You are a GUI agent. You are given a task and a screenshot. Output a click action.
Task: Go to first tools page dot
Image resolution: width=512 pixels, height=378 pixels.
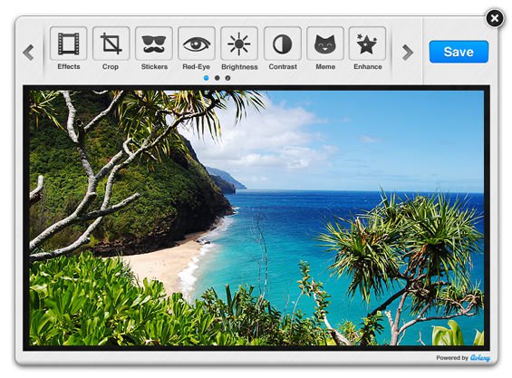coord(207,78)
